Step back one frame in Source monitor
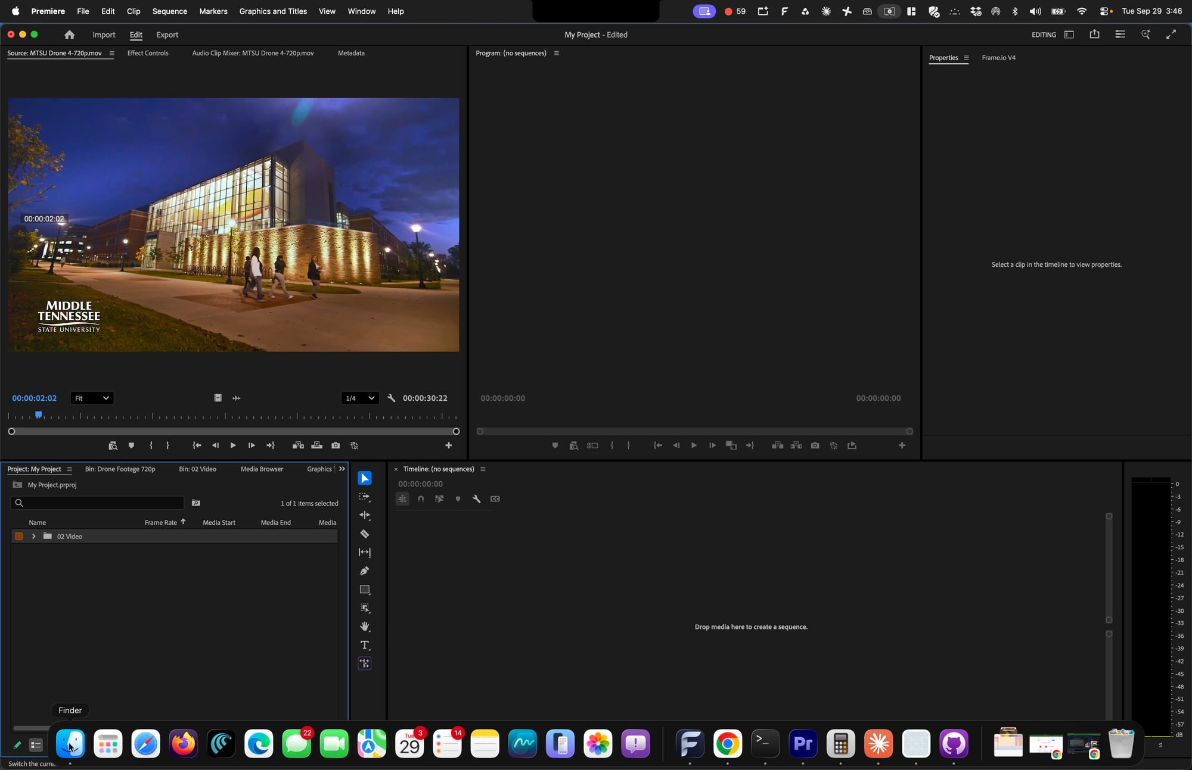The image size is (1192, 770). coord(215,445)
